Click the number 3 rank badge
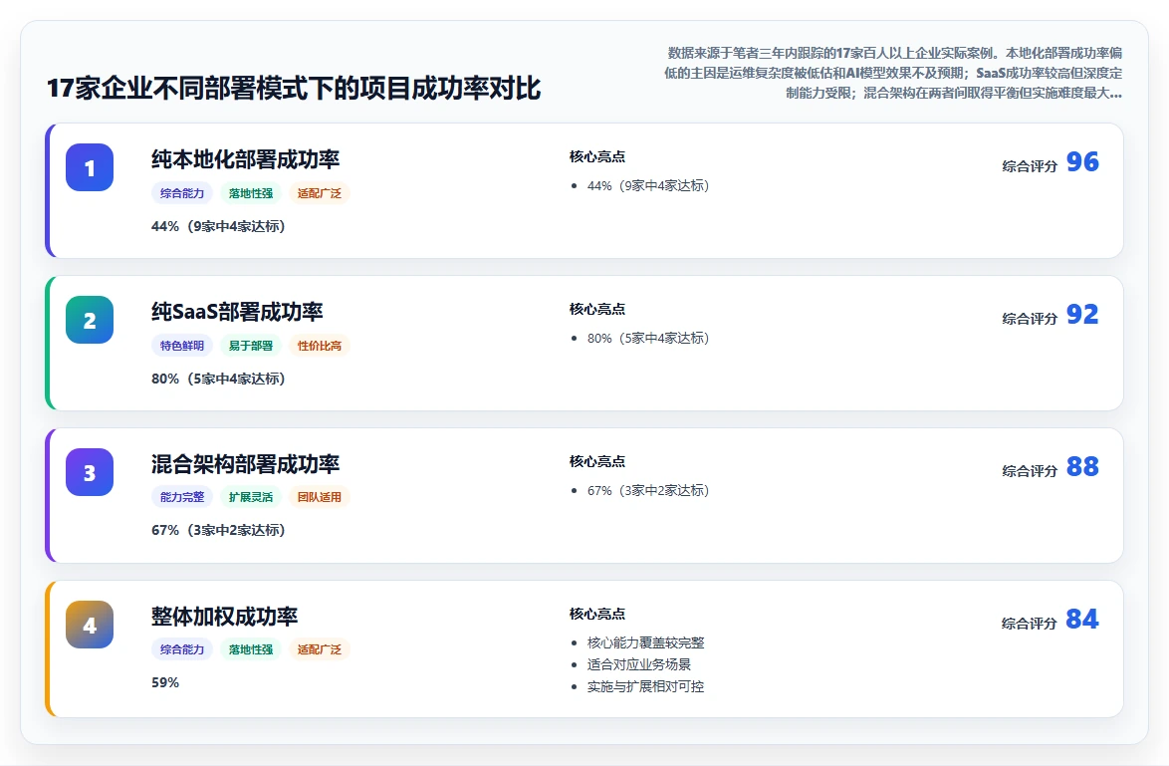The image size is (1169, 766). click(x=90, y=472)
